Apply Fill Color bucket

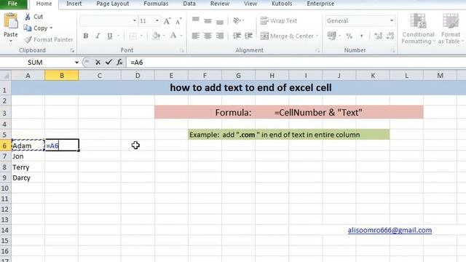[x=156, y=36]
